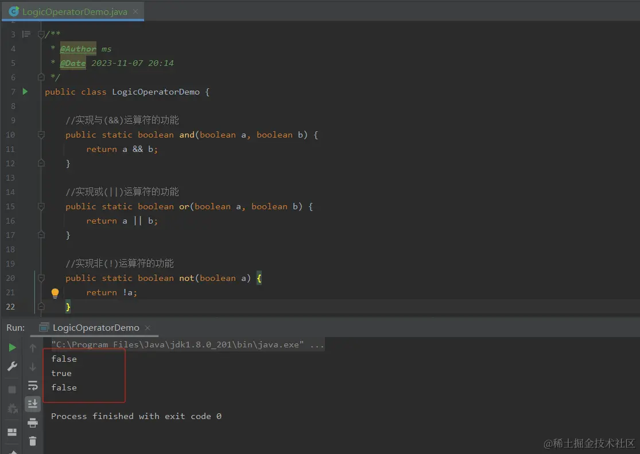Click the run gutter arrow beside class LogicOperatorDemo

pos(25,92)
